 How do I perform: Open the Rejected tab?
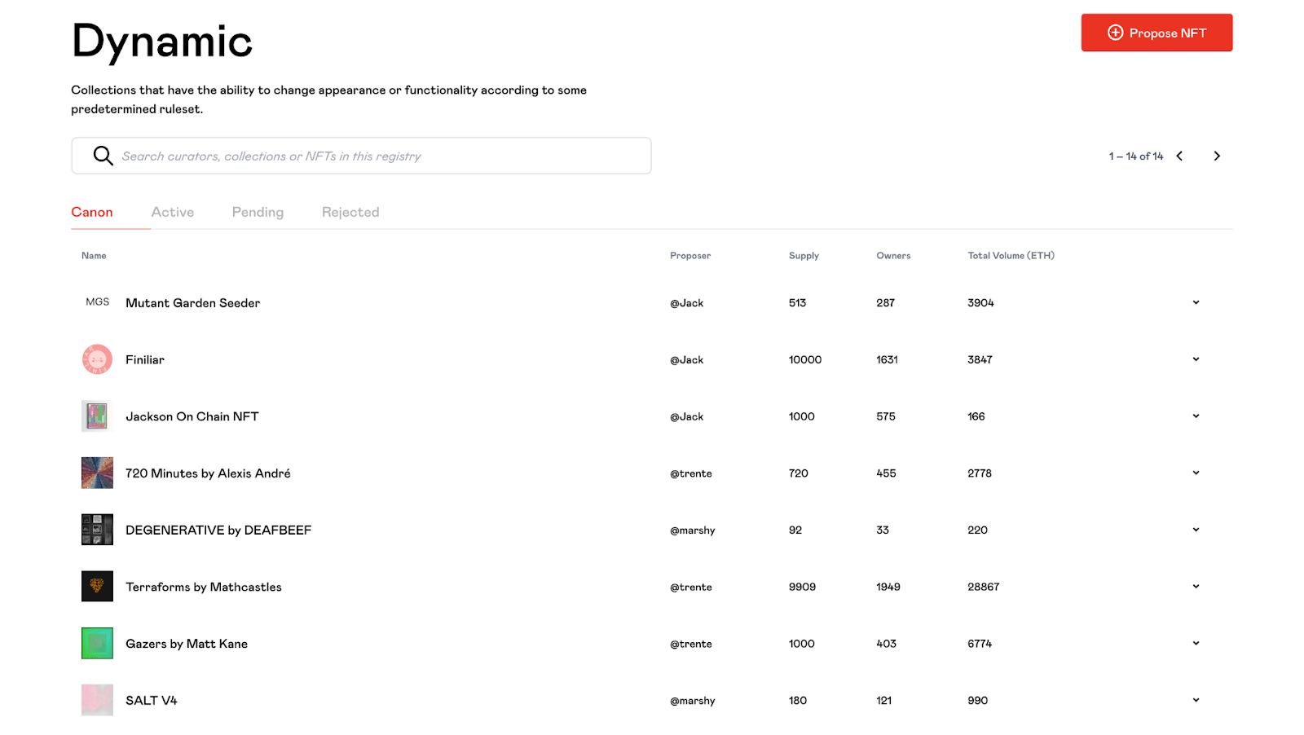coord(350,212)
